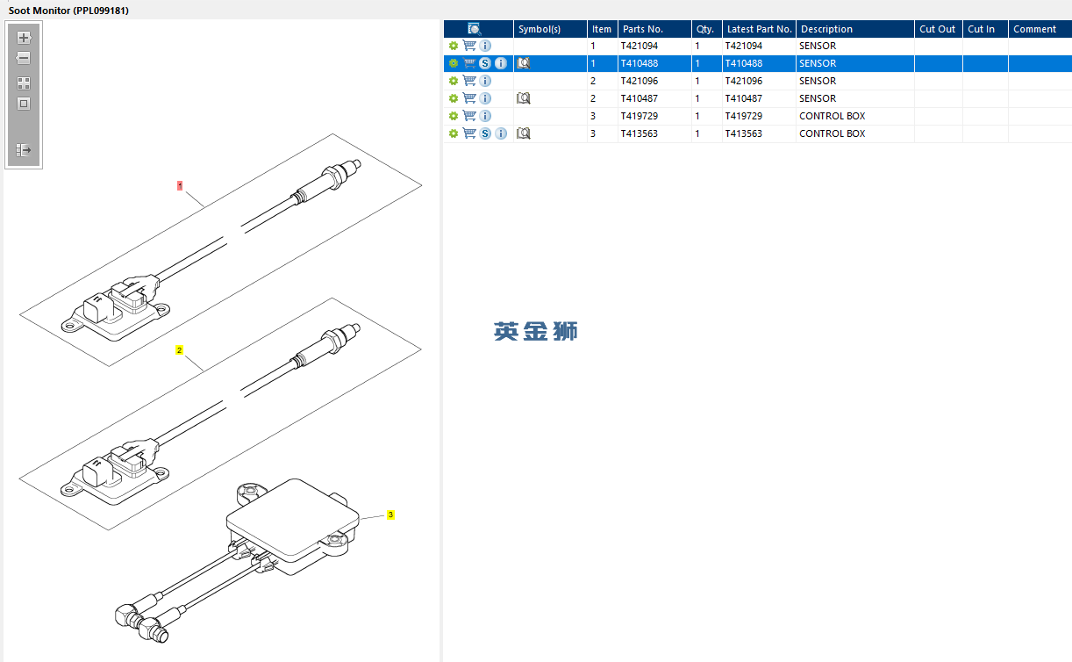The height and width of the screenshot is (662, 1072).
Task: Click callout number 2 on the diagram
Action: [x=180, y=349]
